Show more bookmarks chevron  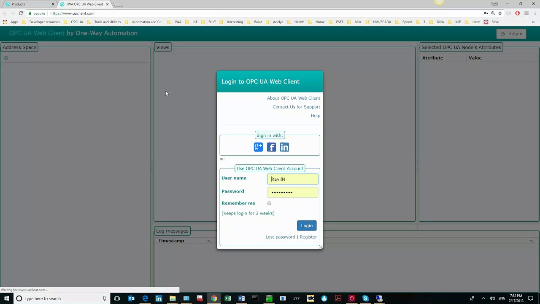pyautogui.click(x=534, y=22)
